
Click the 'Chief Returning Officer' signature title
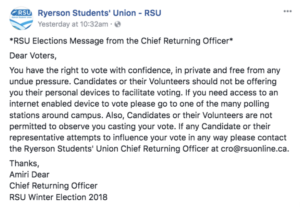54,186
